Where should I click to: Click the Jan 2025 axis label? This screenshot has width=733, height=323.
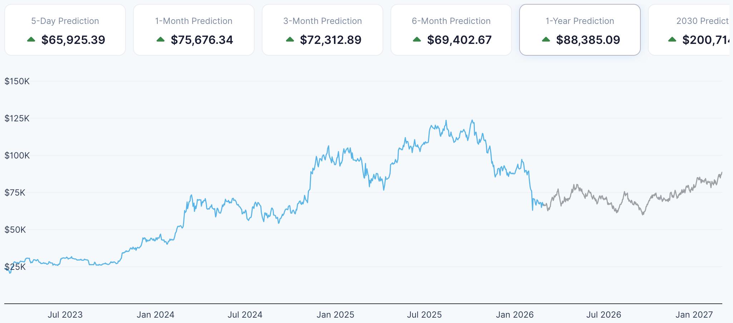coord(335,314)
